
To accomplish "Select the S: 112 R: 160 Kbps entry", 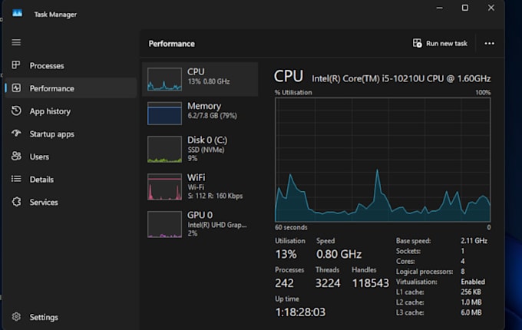I will (200, 186).
